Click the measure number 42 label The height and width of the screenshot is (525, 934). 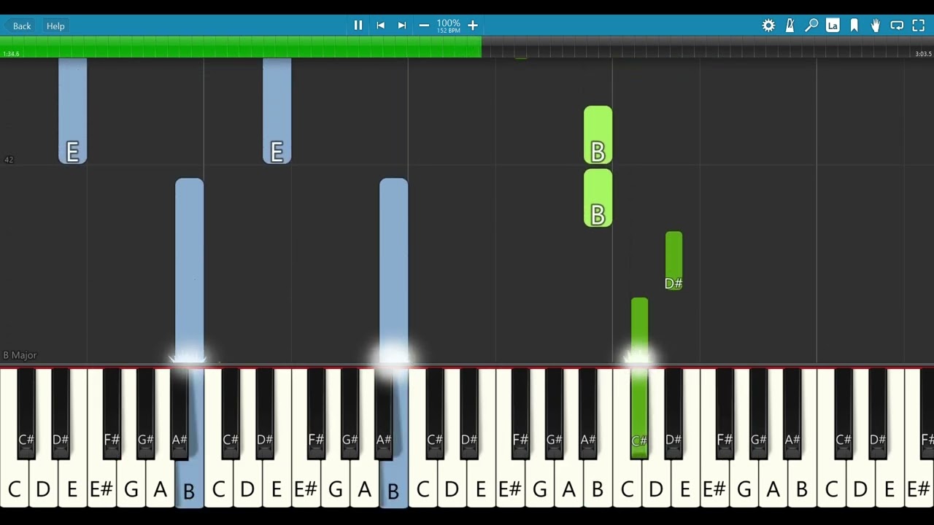coord(9,160)
